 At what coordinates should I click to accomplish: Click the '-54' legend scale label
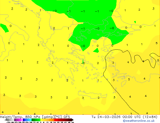pos(8,122)
